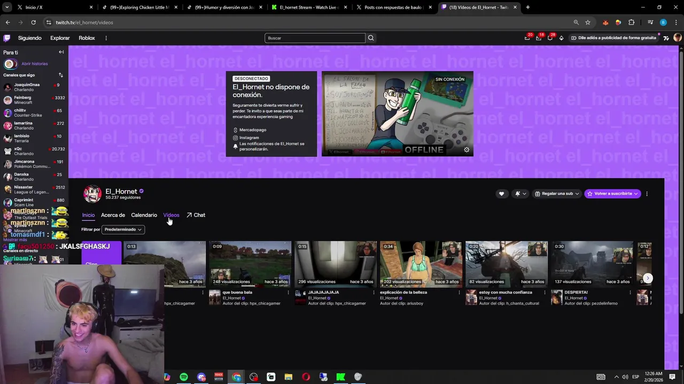Open Nissaxter channel in sidebar

34,189
